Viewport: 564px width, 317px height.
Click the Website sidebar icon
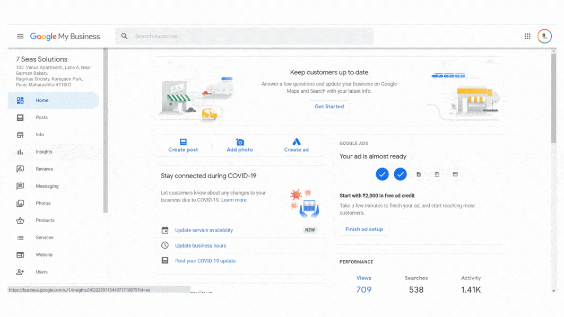coord(20,255)
